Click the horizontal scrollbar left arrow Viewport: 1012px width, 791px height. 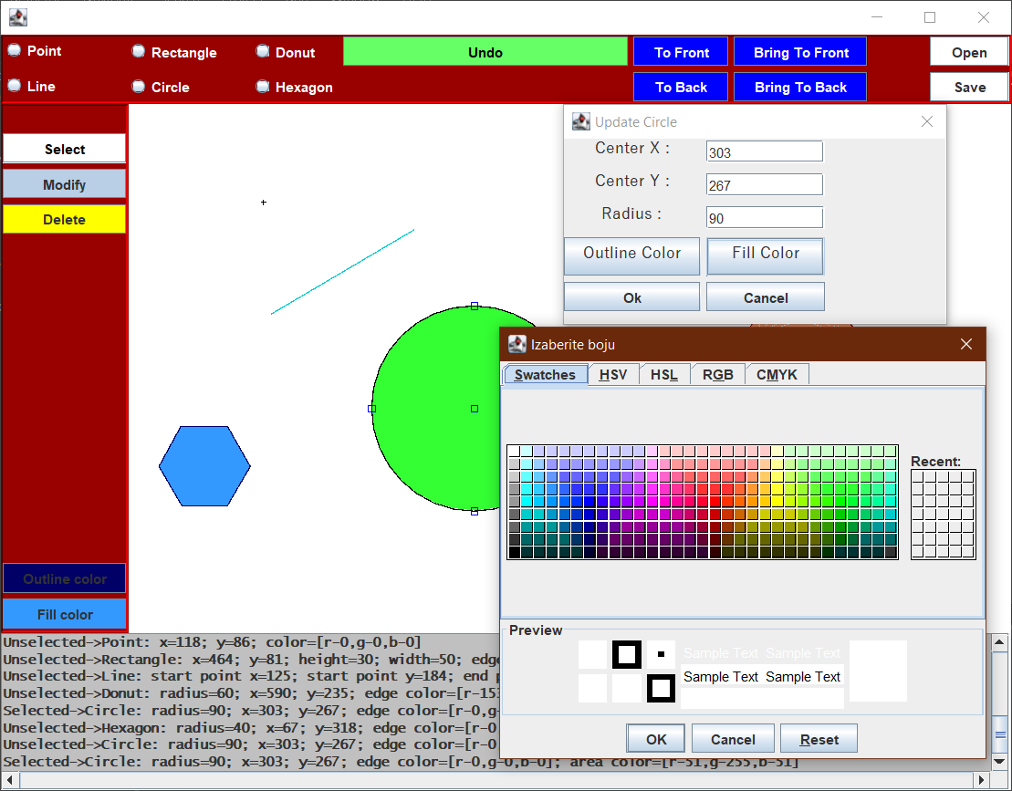tap(9, 779)
